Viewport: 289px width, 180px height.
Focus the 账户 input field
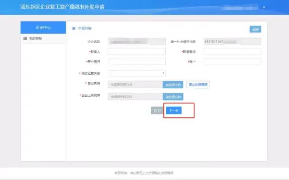pos(232,62)
